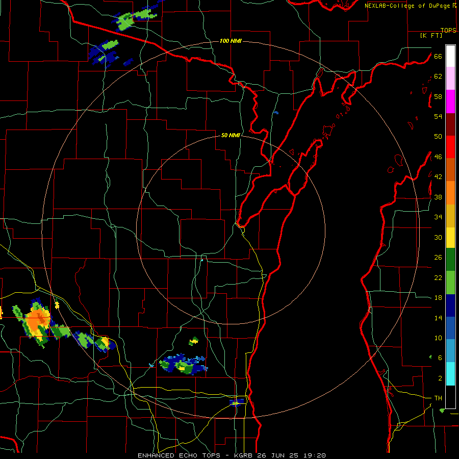The image size is (459, 459).
Task: Click the 'KGRB' station identifier in caption
Action: [x=245, y=455]
